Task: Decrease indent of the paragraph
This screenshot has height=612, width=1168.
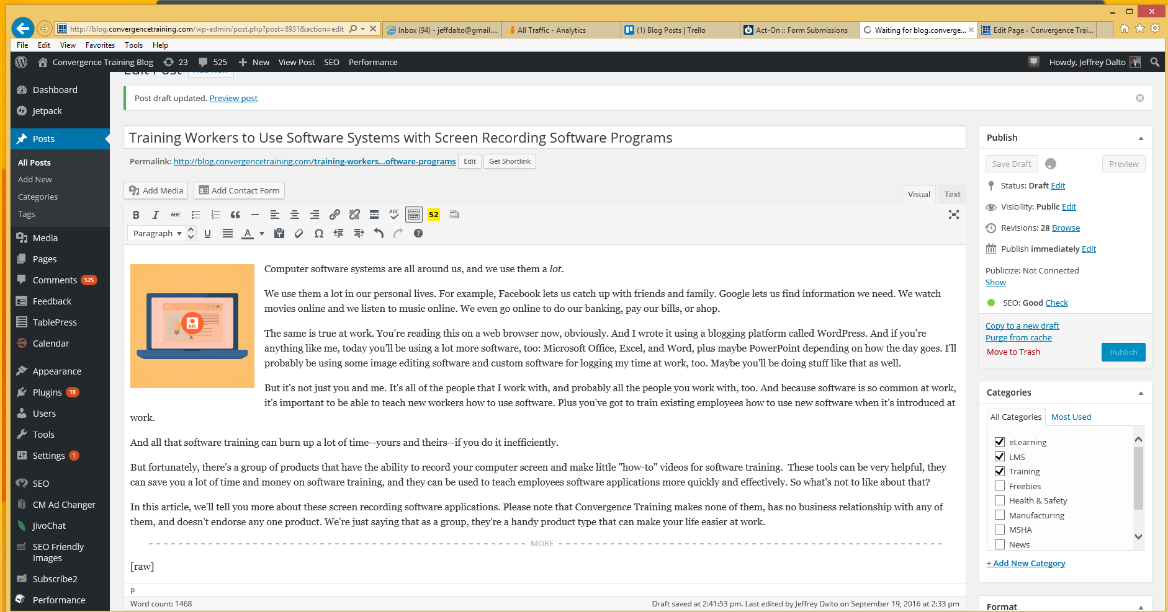Action: pyautogui.click(x=339, y=233)
